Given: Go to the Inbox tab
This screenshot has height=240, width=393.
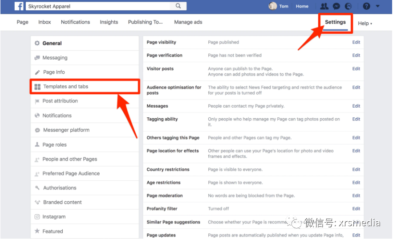Looking at the screenshot, I should [45, 22].
